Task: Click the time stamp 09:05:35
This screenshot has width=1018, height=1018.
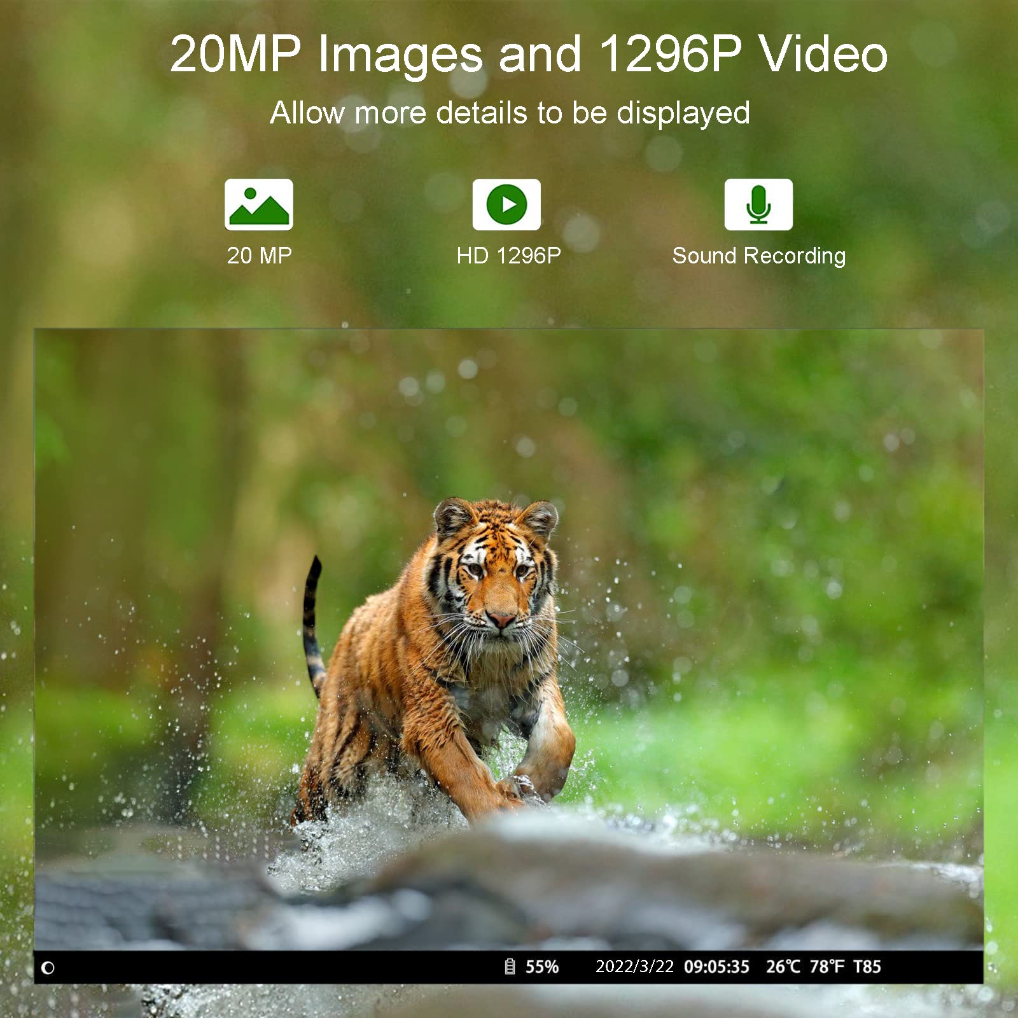Action: point(717,966)
